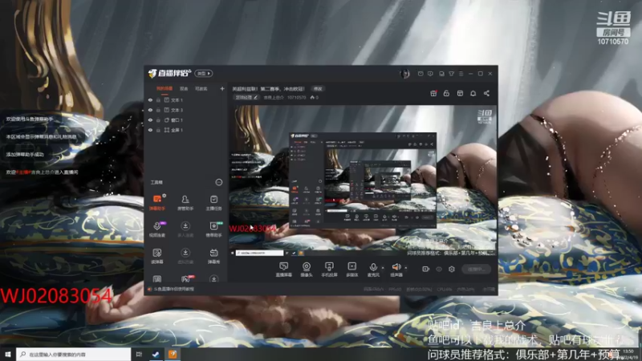This screenshot has height=361, width=642.
Task: Open Task View on the taskbar
Action: pos(139,354)
